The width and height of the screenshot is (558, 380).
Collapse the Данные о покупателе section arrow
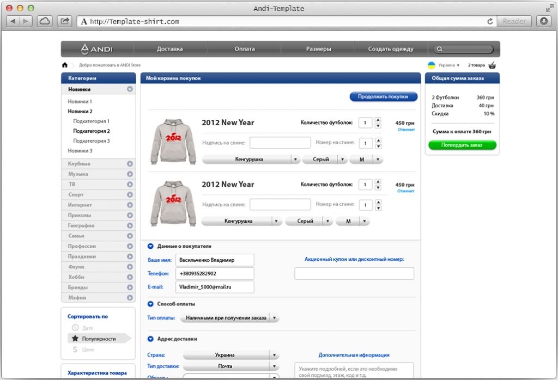tap(150, 246)
